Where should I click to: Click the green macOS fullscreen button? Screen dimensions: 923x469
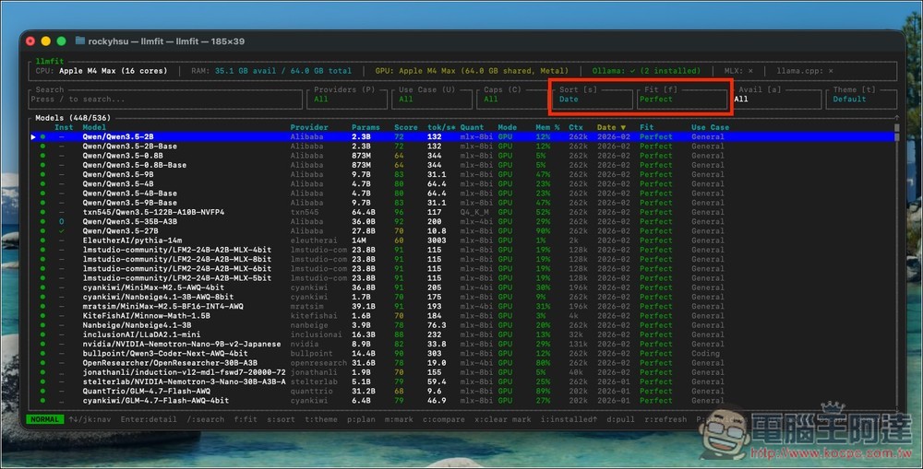(61, 41)
